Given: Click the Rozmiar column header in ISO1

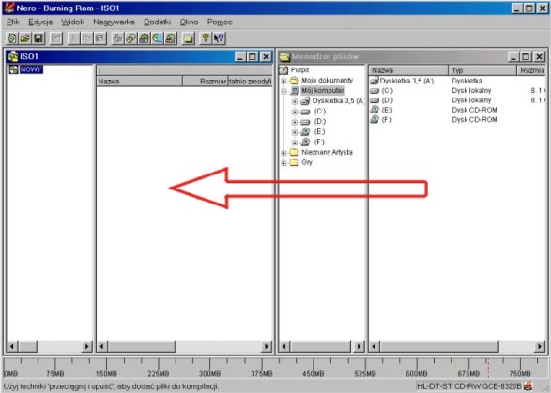Looking at the screenshot, I should click(x=206, y=81).
